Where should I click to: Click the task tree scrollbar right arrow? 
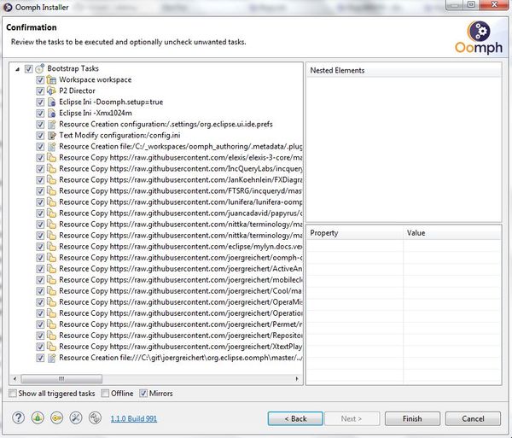pyautogui.click(x=297, y=379)
